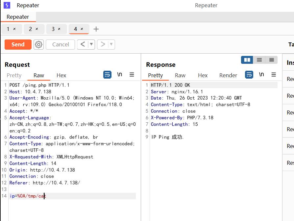Switch to Repeater tab 3
The height and width of the screenshot is (221, 294).
tap(53, 29)
